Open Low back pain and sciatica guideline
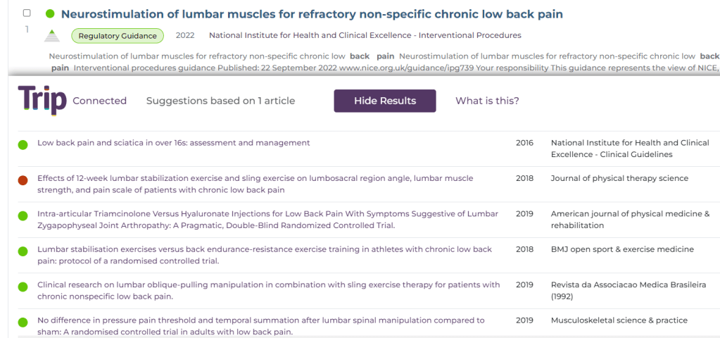 click(173, 143)
